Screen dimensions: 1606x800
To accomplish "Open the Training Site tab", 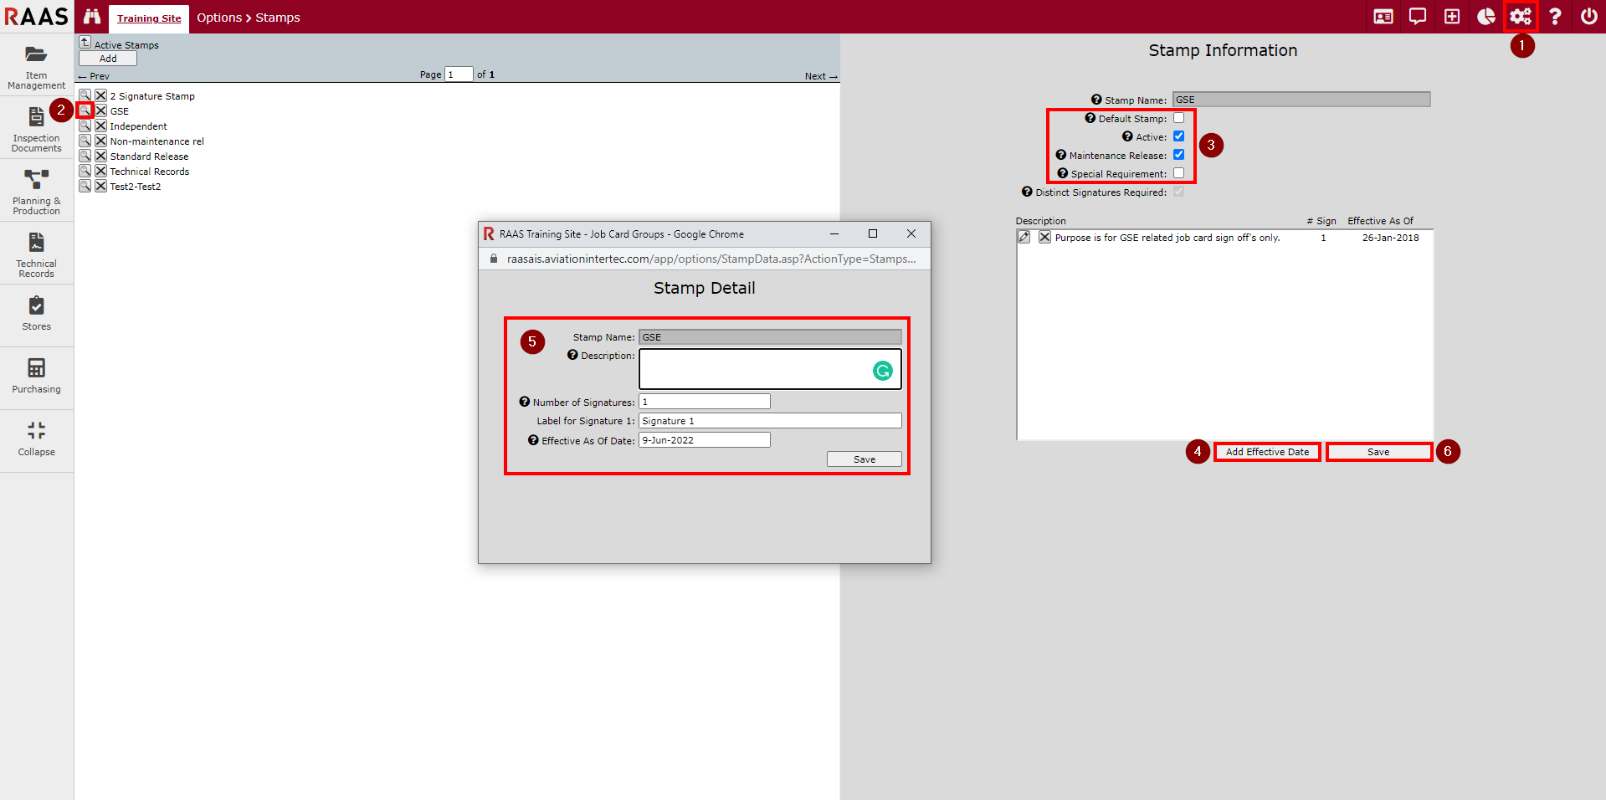I will click(x=149, y=18).
